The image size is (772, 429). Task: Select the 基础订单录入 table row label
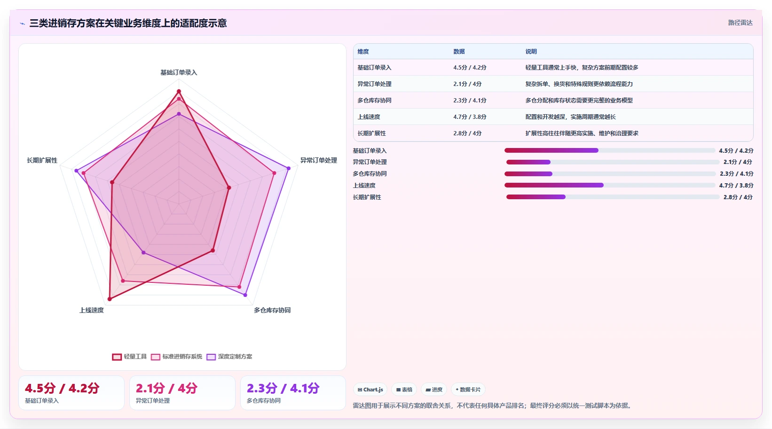(374, 68)
